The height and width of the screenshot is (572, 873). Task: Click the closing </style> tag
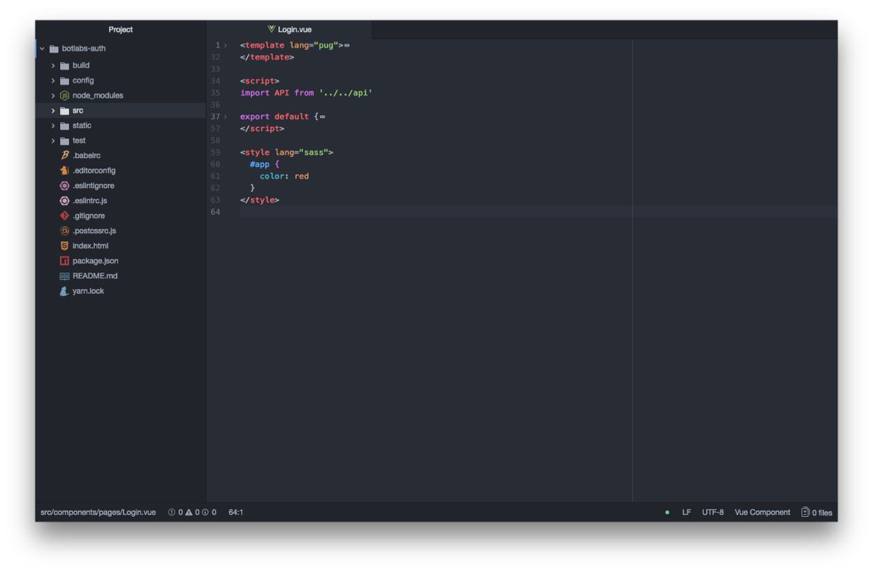pyautogui.click(x=260, y=200)
